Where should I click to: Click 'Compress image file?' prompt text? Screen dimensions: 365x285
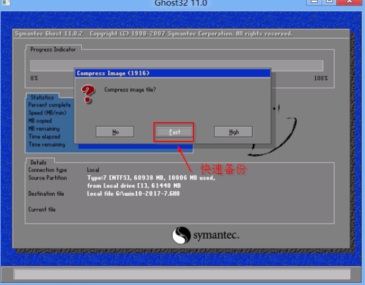coord(130,90)
